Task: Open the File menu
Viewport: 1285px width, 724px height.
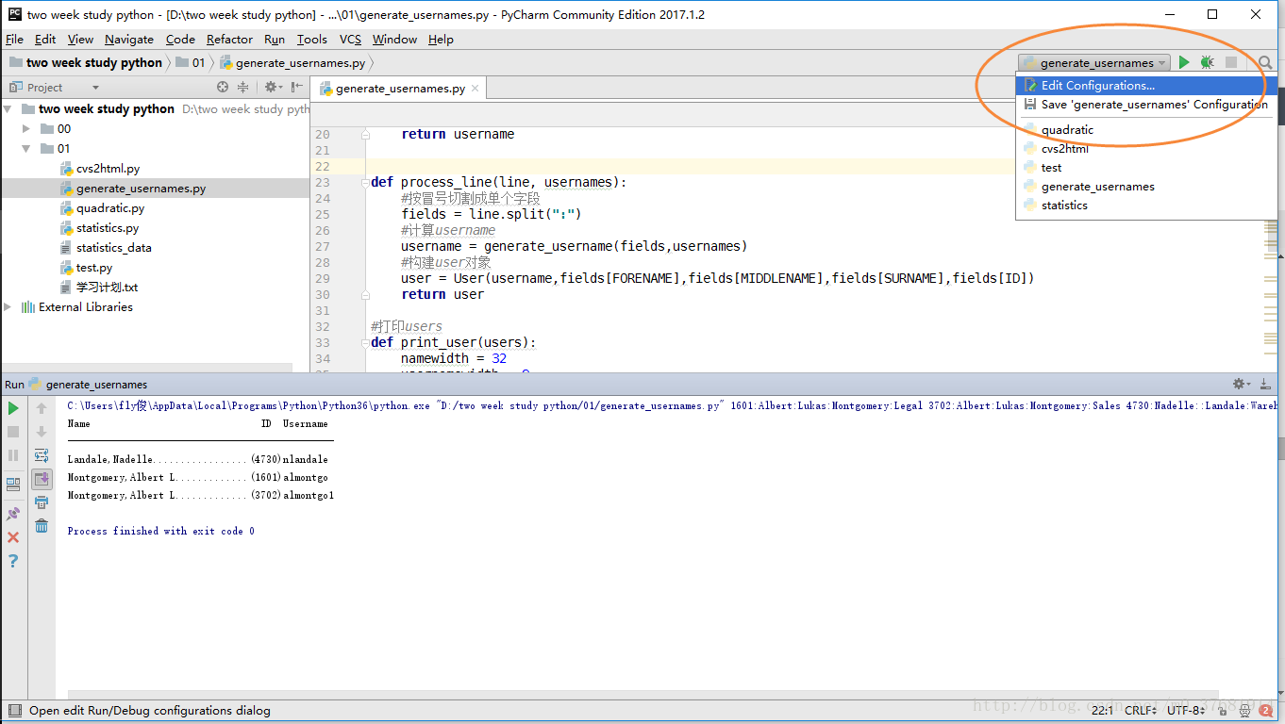Action: pos(14,39)
